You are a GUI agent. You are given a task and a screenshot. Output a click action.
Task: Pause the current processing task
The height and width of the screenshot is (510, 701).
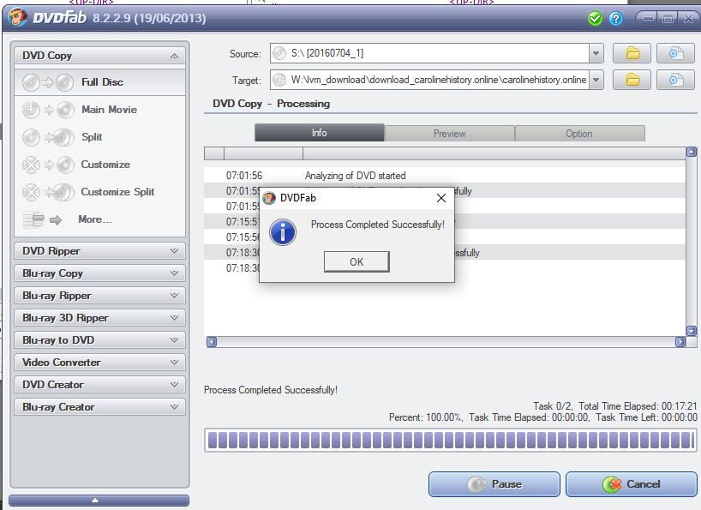coord(494,483)
